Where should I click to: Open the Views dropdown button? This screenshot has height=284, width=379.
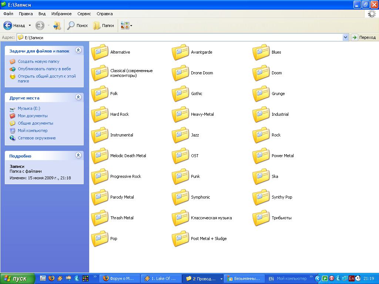tap(127, 26)
